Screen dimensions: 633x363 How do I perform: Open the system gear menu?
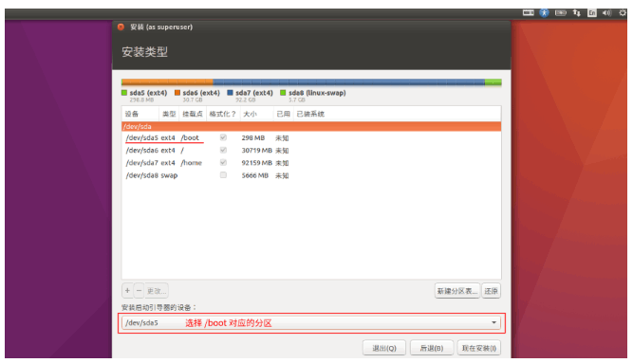[623, 13]
